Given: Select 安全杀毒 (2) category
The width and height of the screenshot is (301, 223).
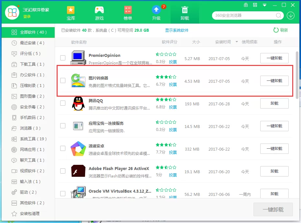Looking at the screenshot, I should 28,107.
